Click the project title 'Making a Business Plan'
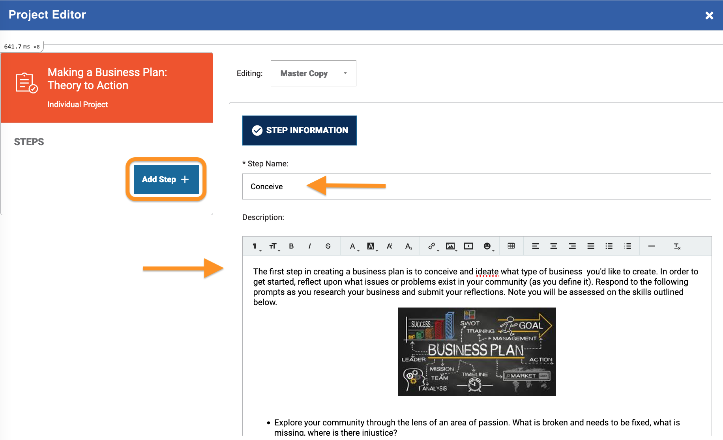This screenshot has height=440, width=723. (x=107, y=79)
